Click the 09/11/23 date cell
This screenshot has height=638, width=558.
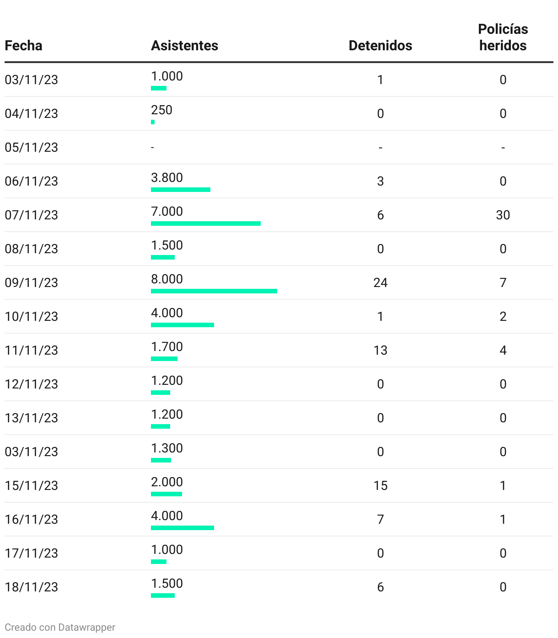32,282
